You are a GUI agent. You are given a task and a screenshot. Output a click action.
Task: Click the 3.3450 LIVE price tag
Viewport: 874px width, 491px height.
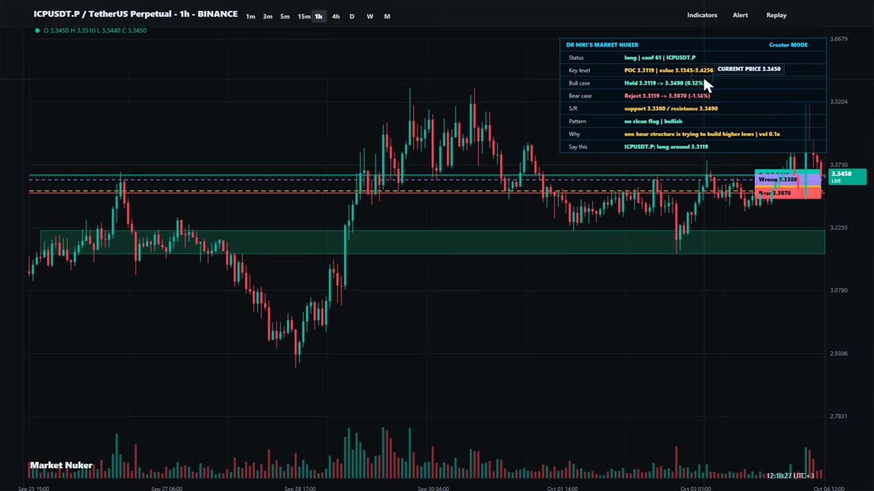(x=847, y=177)
